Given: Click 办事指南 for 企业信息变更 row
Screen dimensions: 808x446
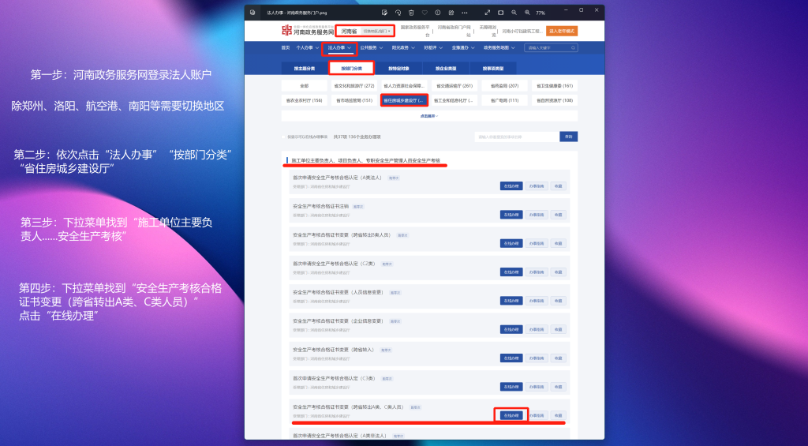Looking at the screenshot, I should click(x=537, y=329).
